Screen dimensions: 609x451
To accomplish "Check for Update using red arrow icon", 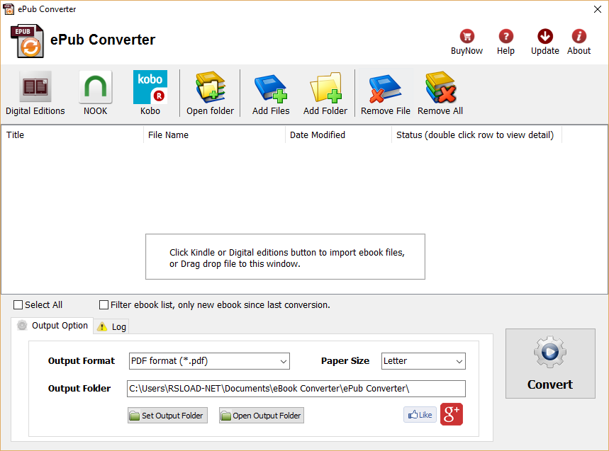I will coord(545,42).
